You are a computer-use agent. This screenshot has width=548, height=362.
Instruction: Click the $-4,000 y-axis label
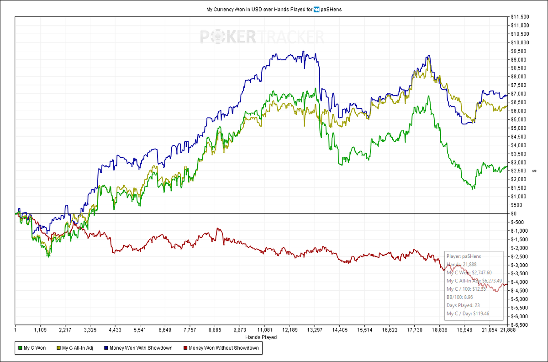pyautogui.click(x=520, y=282)
